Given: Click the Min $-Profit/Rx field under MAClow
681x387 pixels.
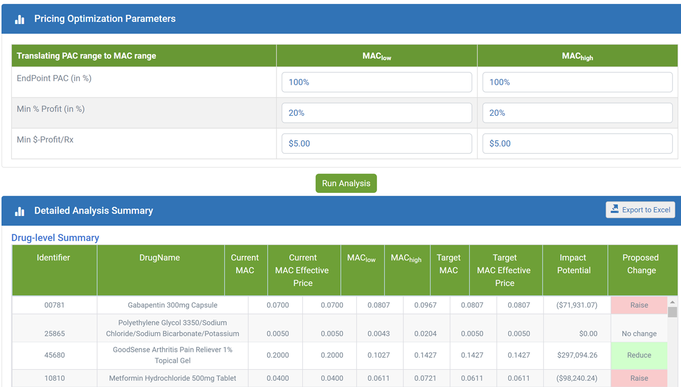Looking at the screenshot, I should [x=377, y=143].
